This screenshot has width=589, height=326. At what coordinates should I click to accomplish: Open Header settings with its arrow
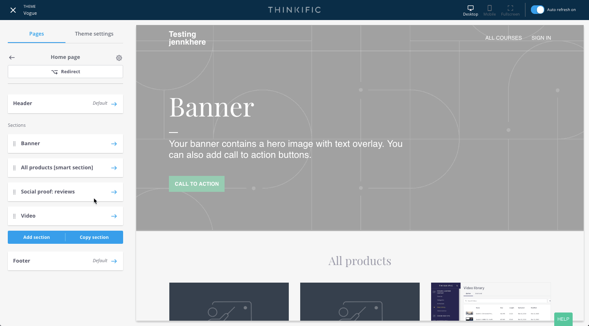pos(114,103)
